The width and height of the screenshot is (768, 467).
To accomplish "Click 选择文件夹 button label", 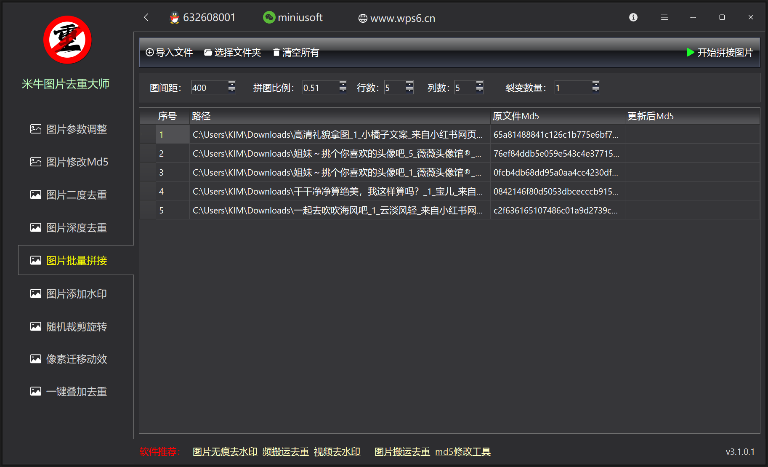I will 238,52.
